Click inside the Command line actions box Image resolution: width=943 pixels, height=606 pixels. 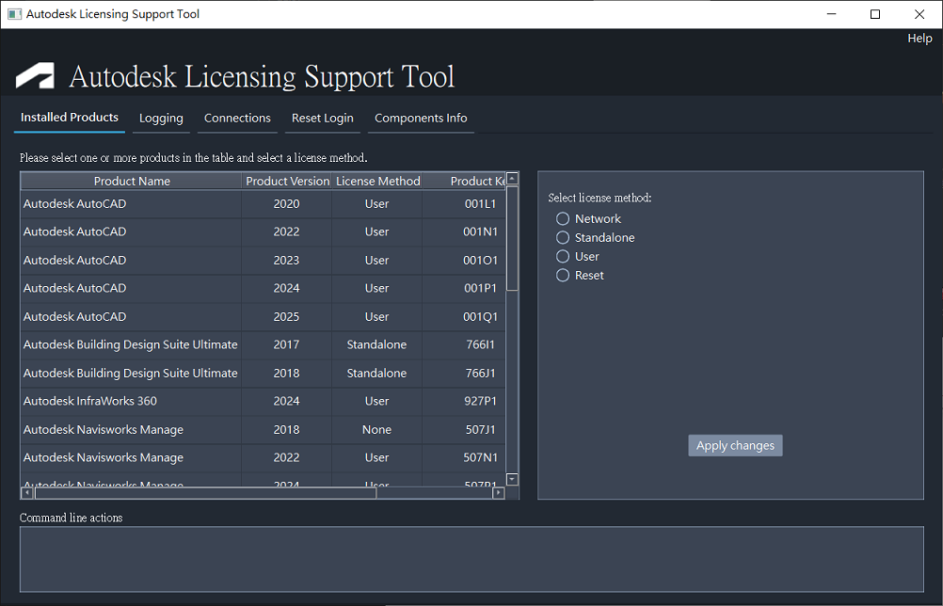(x=471, y=559)
